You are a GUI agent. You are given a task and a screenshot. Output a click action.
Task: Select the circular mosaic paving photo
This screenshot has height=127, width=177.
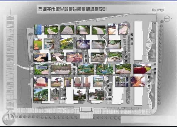83,45
